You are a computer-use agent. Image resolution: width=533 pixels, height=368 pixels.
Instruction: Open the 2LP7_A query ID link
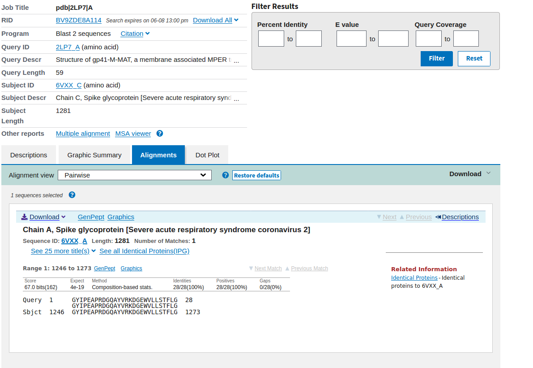(68, 47)
